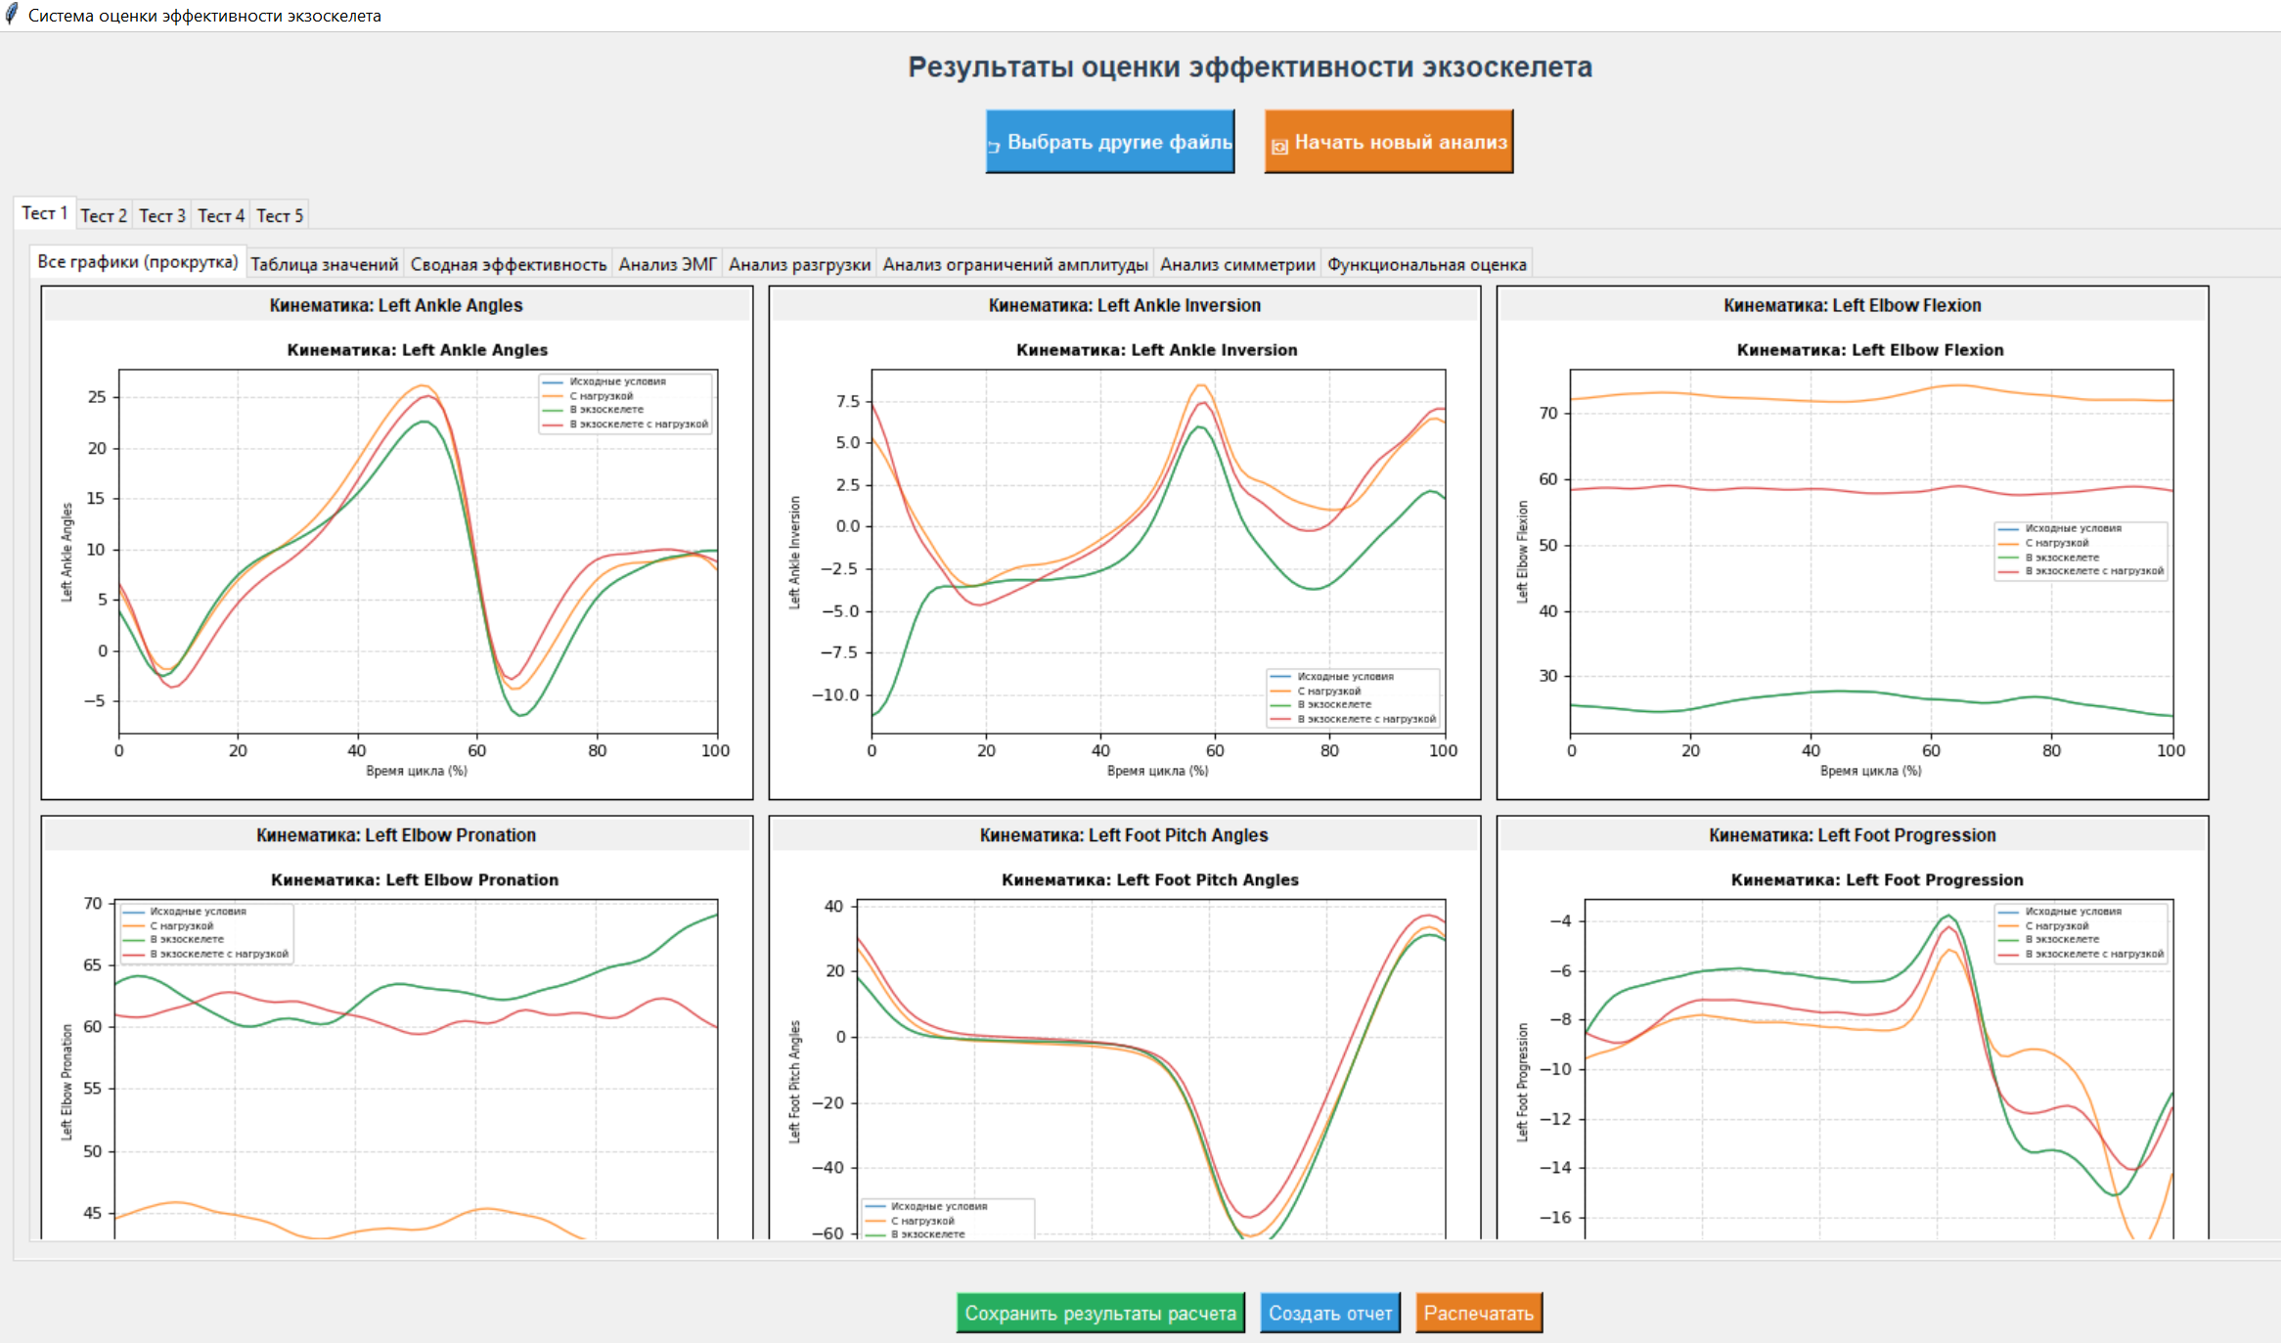Image resolution: width=2281 pixels, height=1343 pixels.
Task: Click the feather app icon in title bar
Action: [x=12, y=15]
